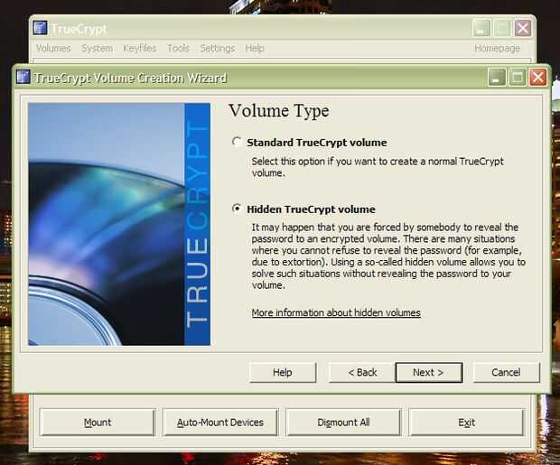Screen dimensions: 560x465
Task: Open the Keyfiles menu in TrueCrypt window
Action: tap(140, 48)
